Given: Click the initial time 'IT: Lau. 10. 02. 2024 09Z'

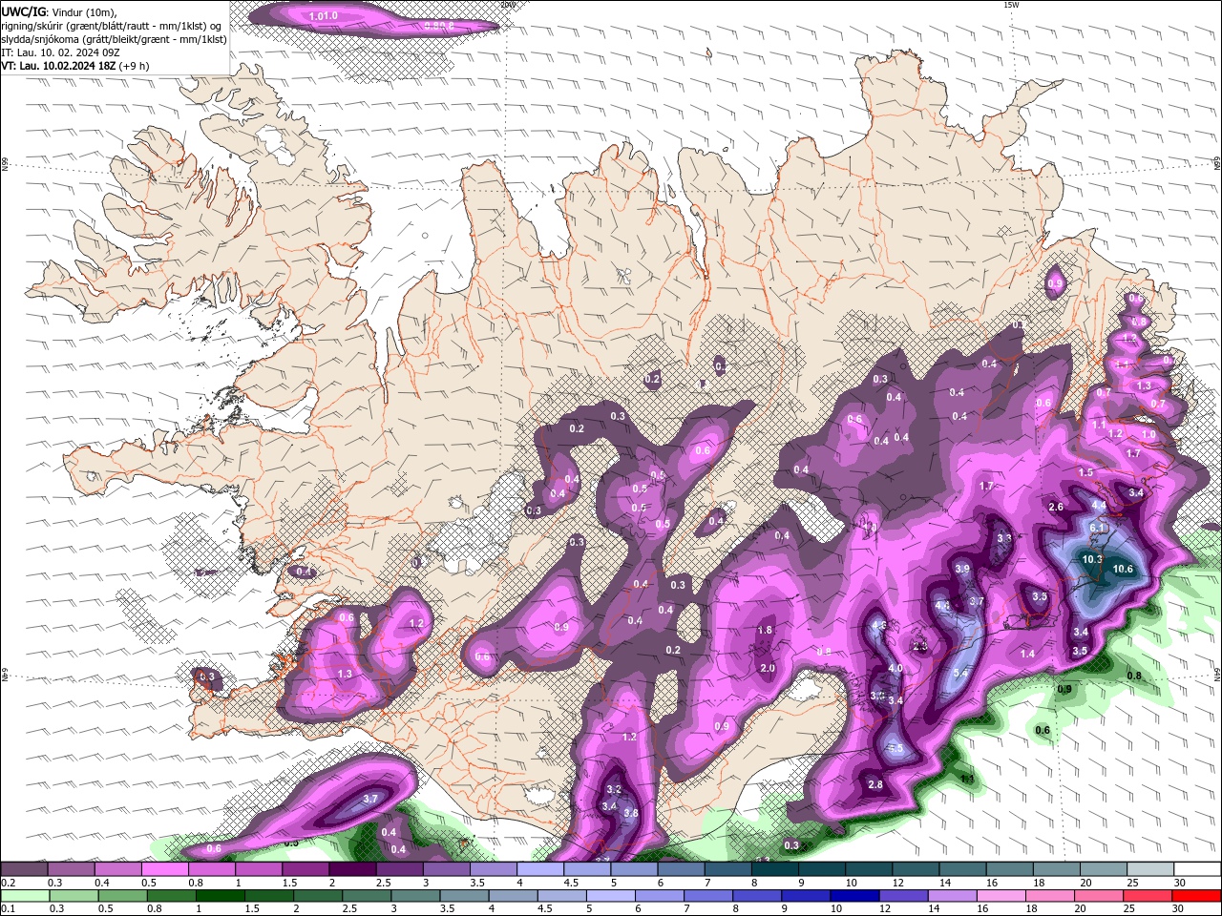Looking at the screenshot, I should click(59, 52).
